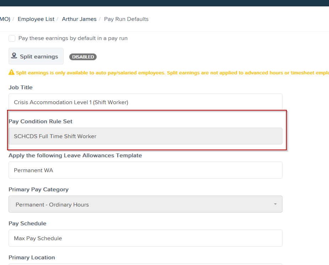Select the highlighted Pay Condition Rule Set field
The height and width of the screenshot is (265, 329).
(145, 136)
